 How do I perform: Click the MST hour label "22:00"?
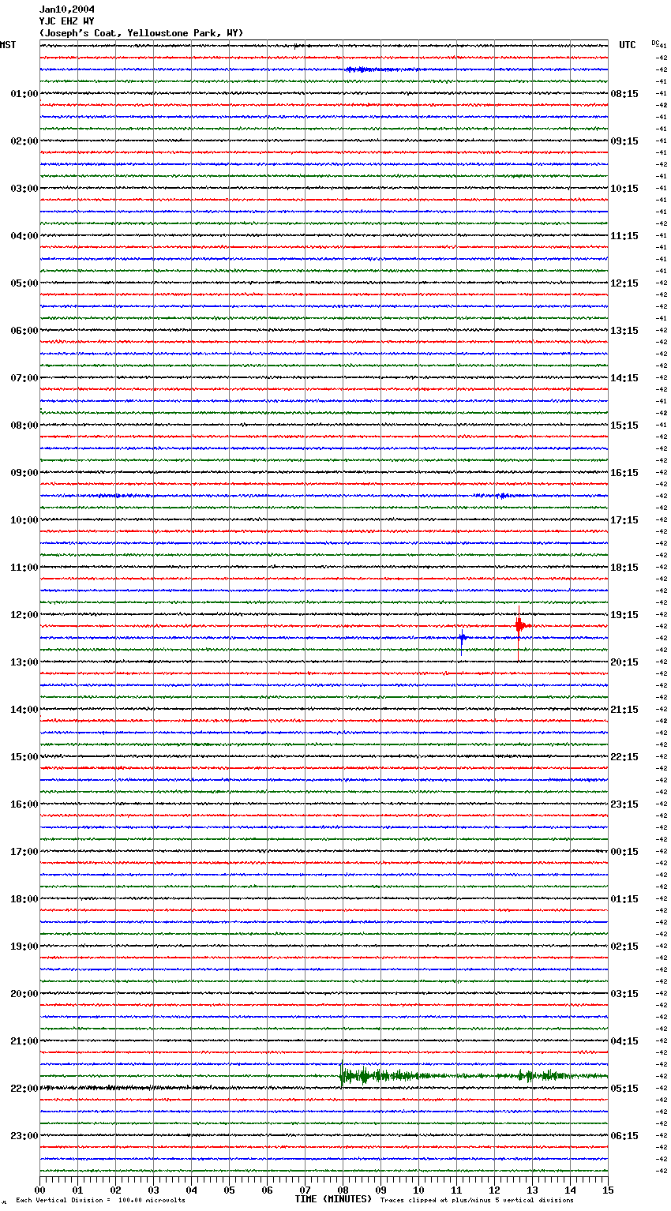tap(24, 1089)
